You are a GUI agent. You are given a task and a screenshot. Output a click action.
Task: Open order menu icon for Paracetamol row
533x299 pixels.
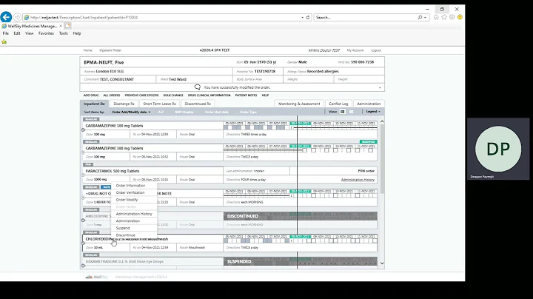(83, 175)
